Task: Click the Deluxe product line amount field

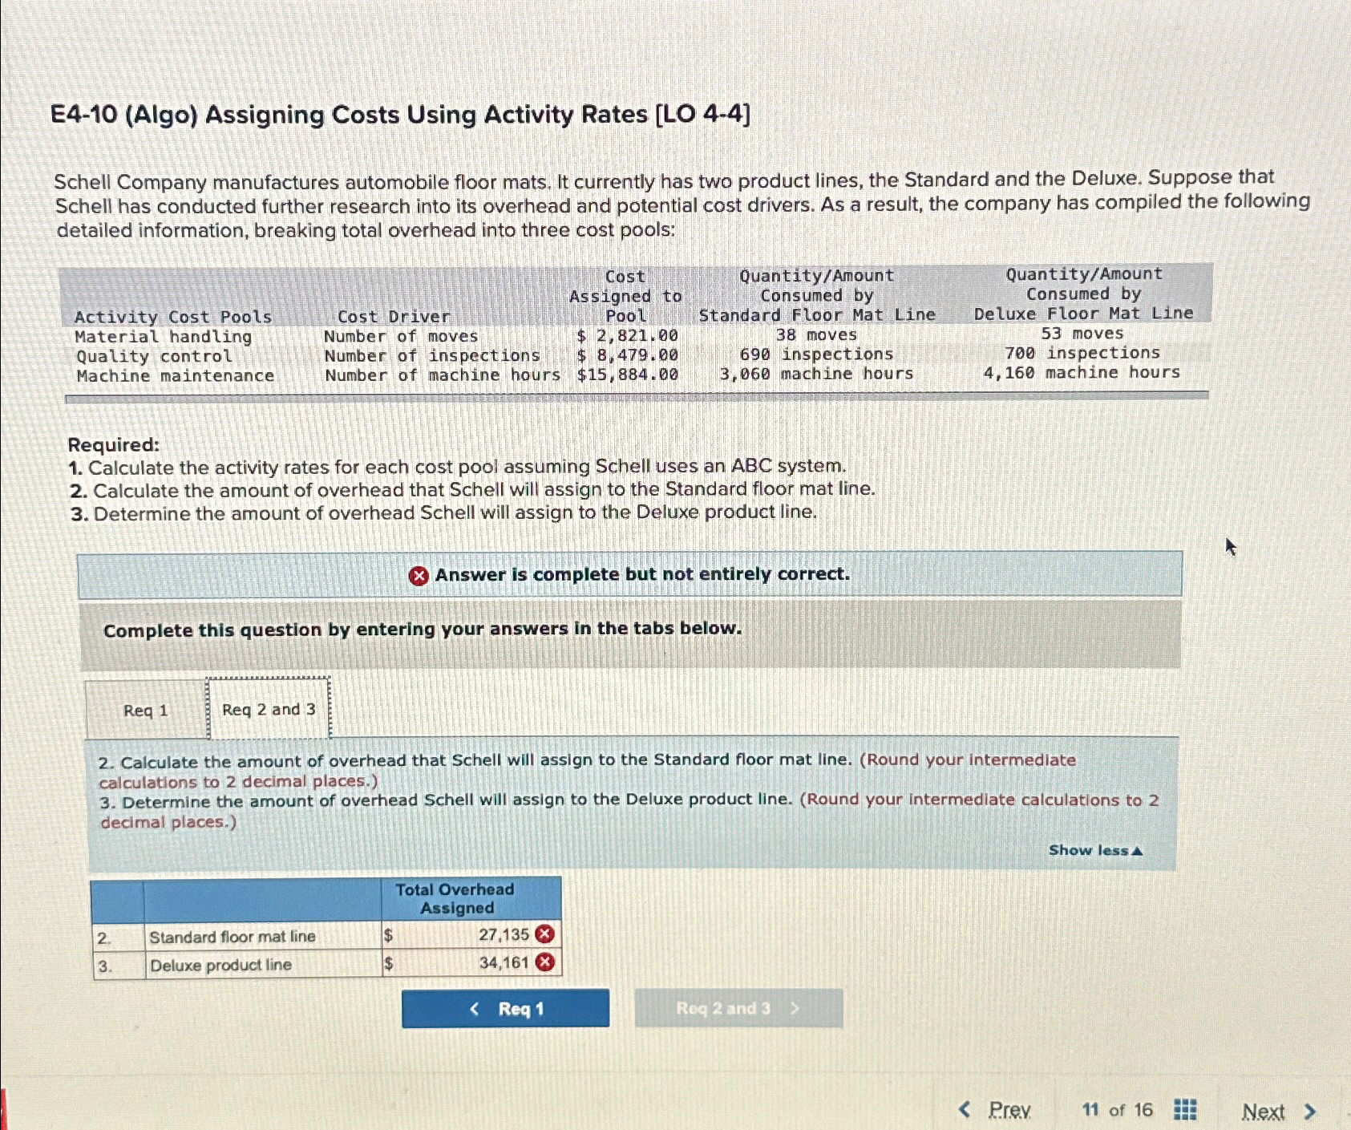Action: [x=457, y=962]
